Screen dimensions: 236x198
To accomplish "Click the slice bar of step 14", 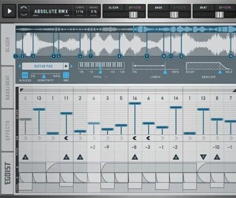I will click(x=176, y=107).
